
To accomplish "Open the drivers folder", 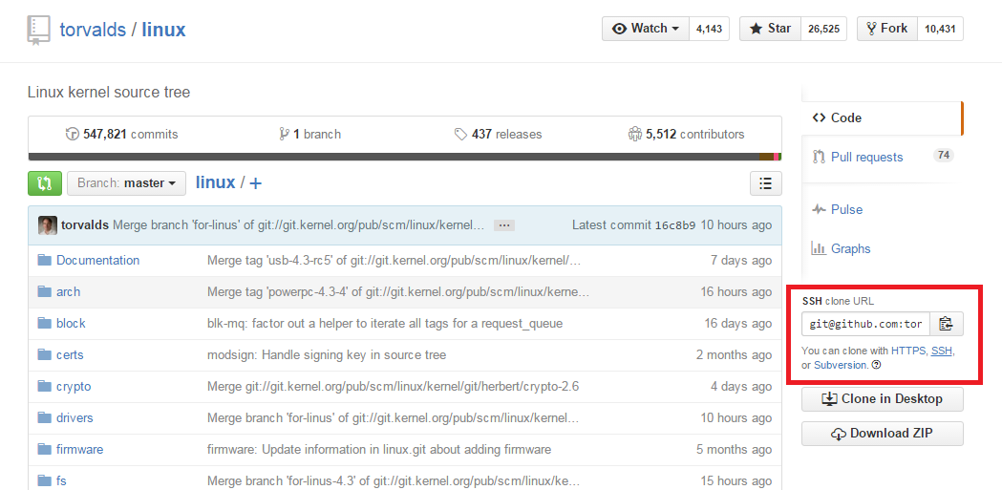I will click(75, 417).
